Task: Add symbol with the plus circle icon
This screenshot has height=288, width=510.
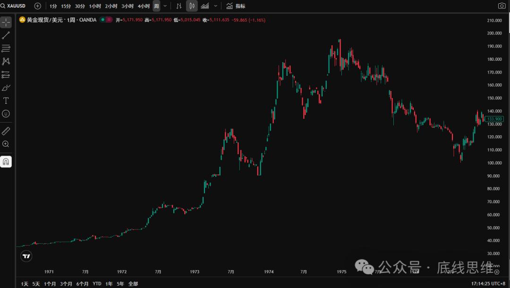Action: click(38, 6)
